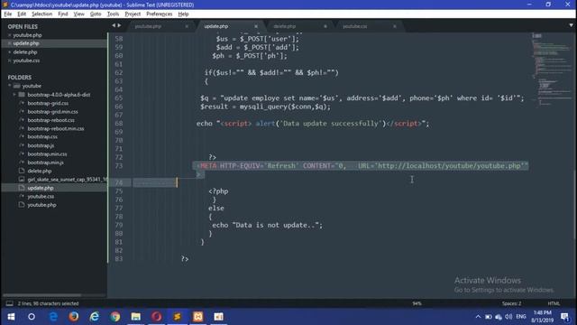The image size is (577, 325).
Task: Open the Project menu
Action: [x=133, y=14]
